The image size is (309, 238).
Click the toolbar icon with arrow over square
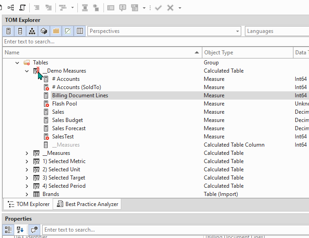point(96,8)
